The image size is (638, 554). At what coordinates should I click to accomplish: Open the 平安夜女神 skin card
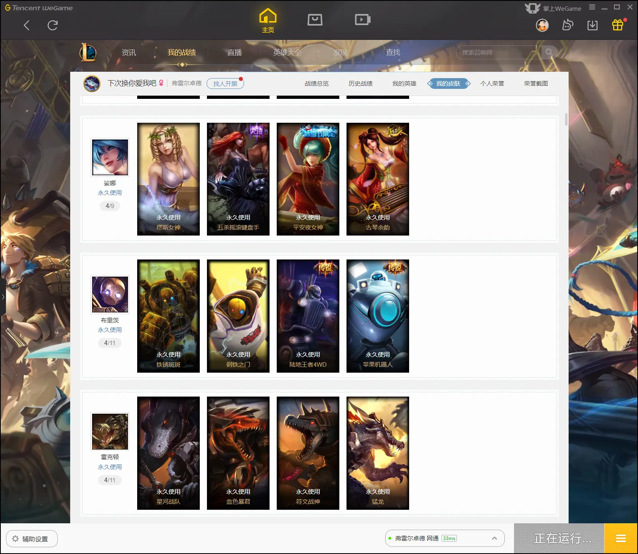tap(308, 179)
